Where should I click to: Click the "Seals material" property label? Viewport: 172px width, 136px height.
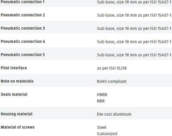click(x=14, y=94)
